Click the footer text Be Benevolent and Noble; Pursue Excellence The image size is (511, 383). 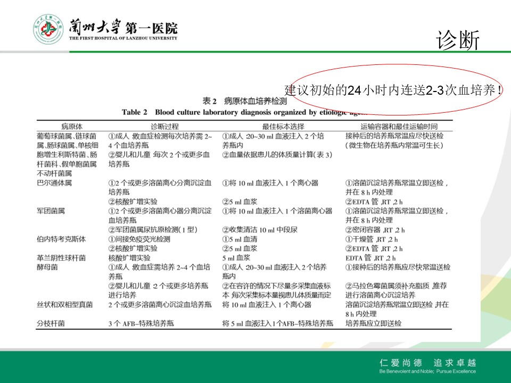[x=427, y=371]
